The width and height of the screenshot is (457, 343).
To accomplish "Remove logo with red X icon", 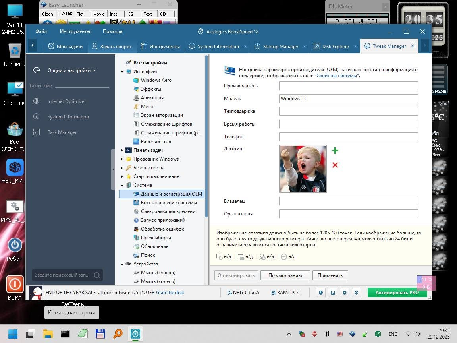I will (x=335, y=165).
